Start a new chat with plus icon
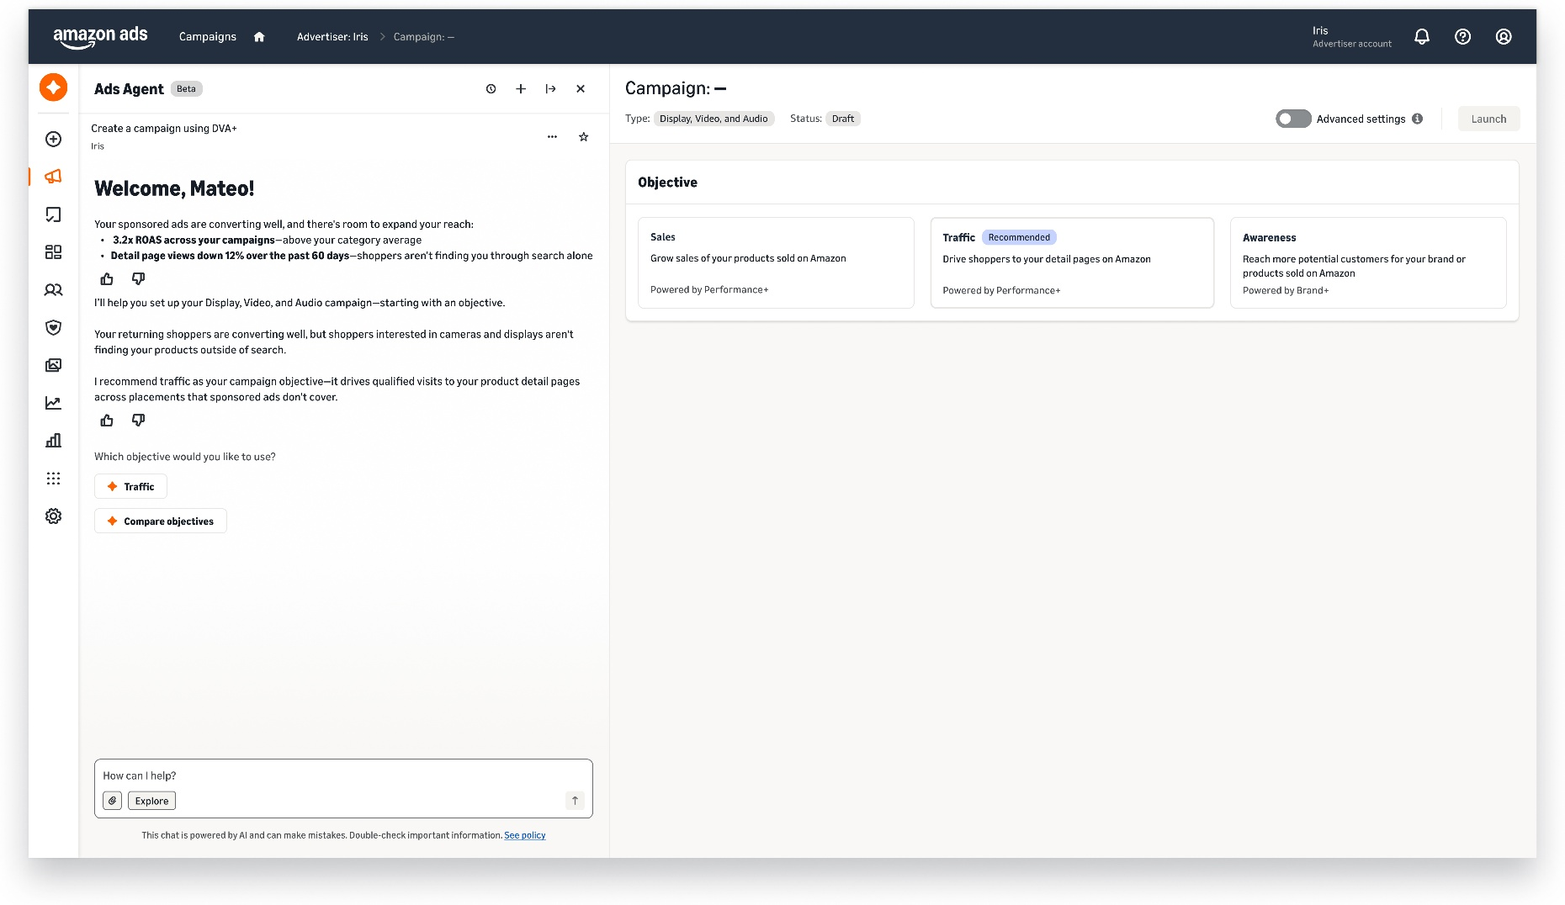Viewport: 1565px width, 905px height. click(x=521, y=89)
